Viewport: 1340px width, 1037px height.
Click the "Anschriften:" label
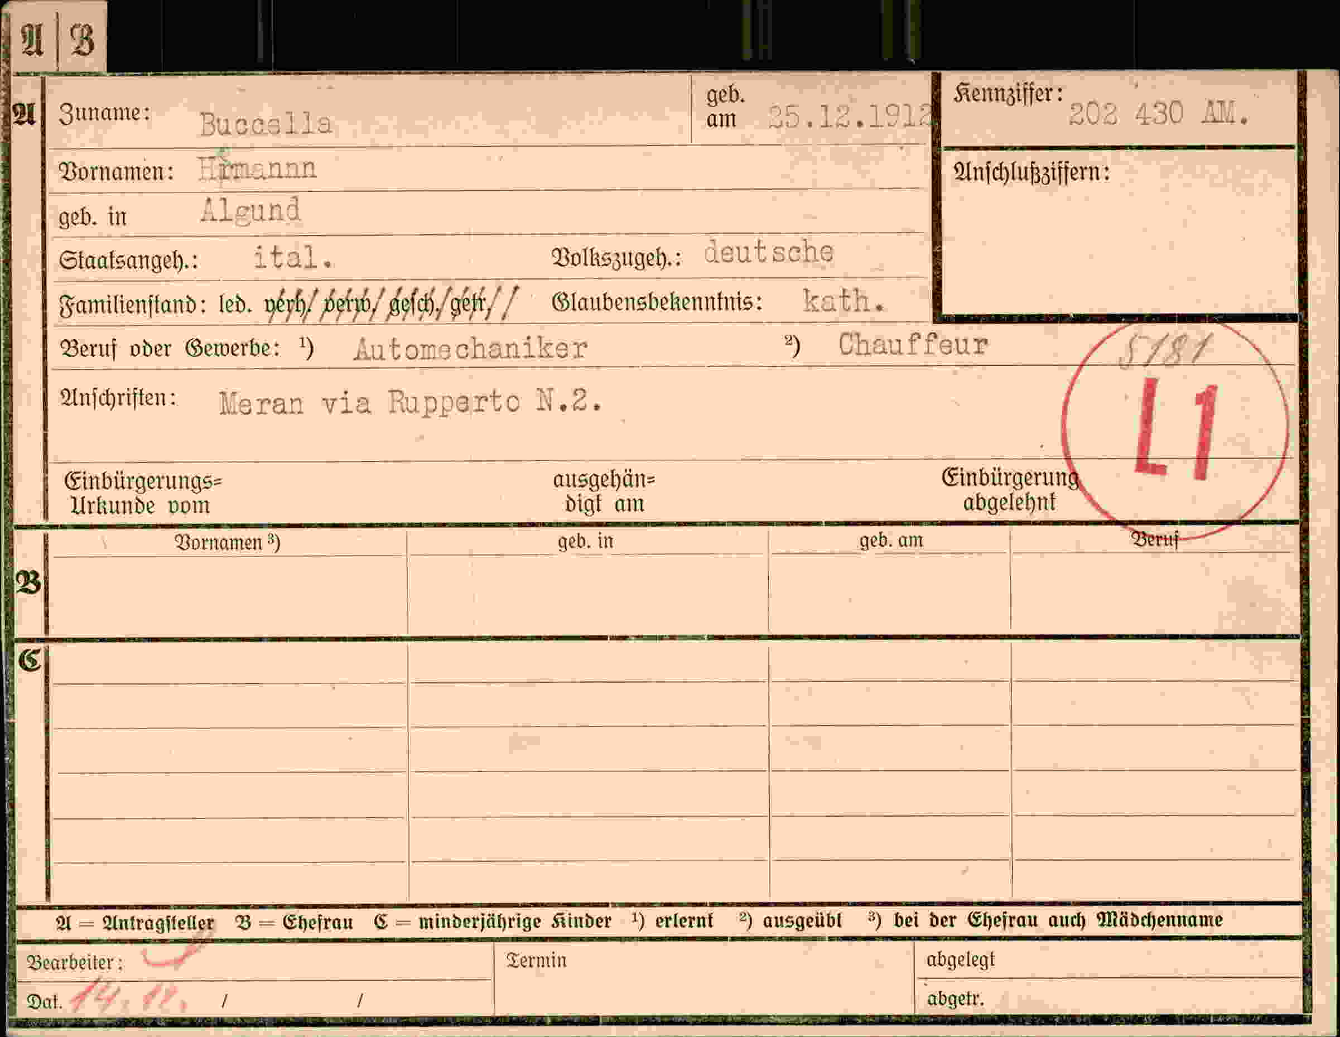(118, 398)
